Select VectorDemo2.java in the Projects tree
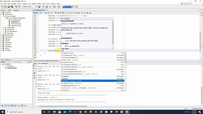The height and width of the screenshot is (114, 203). click(16, 26)
